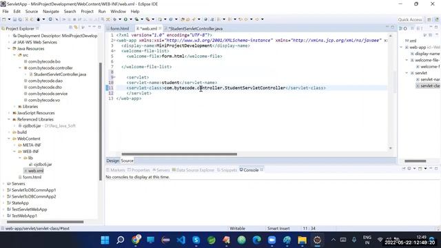This screenshot has height=248, width=441.
Task: Open the Window menu
Action: point(118,12)
